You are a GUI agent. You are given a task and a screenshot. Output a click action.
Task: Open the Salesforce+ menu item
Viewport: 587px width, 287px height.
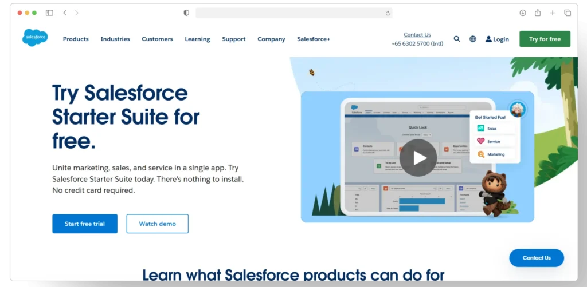314,39
